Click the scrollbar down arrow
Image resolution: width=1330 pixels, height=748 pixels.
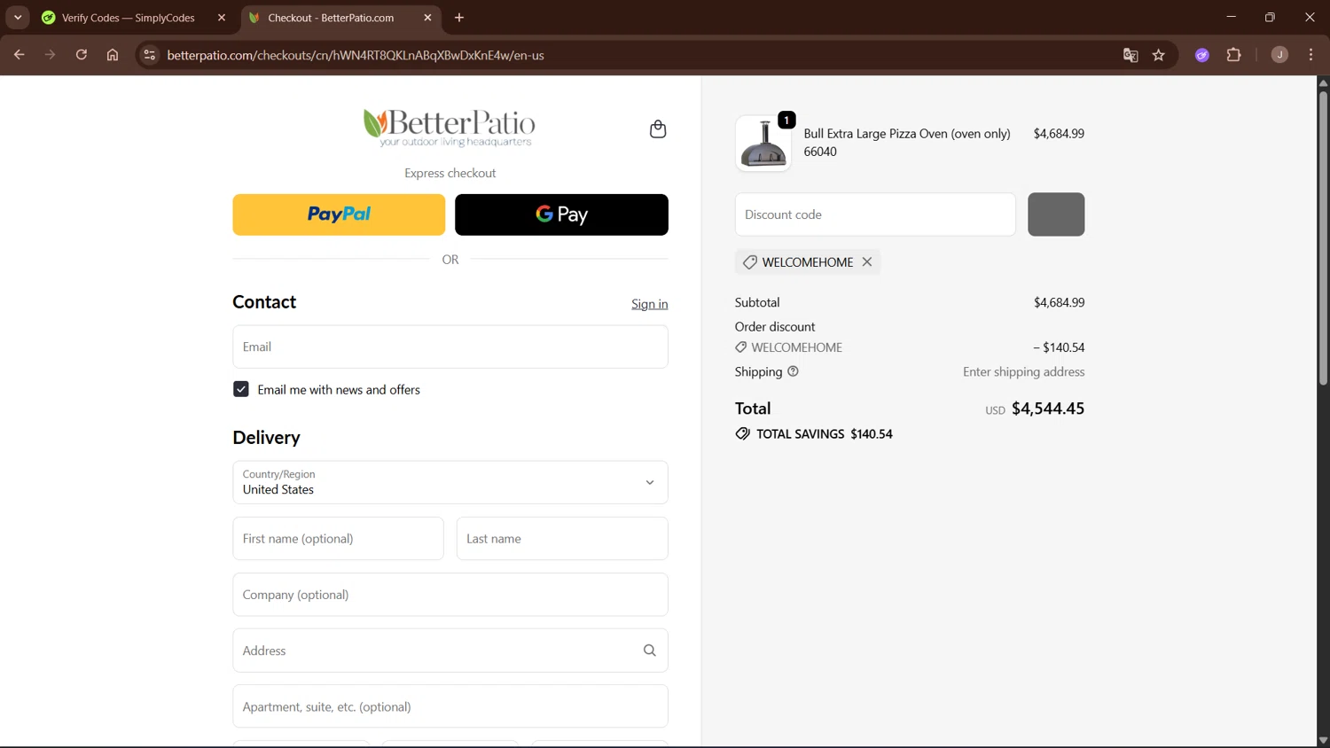point(1323,741)
